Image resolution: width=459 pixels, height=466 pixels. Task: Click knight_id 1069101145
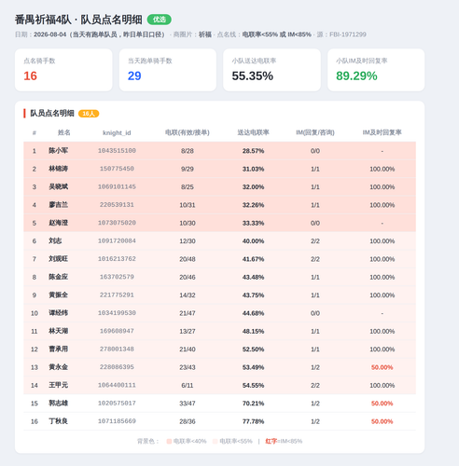coord(117,186)
